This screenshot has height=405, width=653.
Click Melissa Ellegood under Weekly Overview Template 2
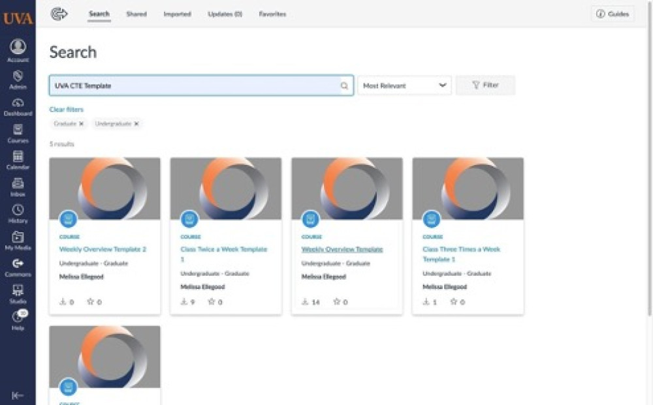click(81, 277)
